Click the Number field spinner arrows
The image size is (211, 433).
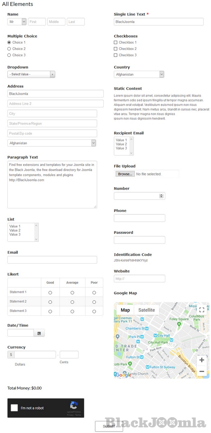pyautogui.click(x=161, y=196)
